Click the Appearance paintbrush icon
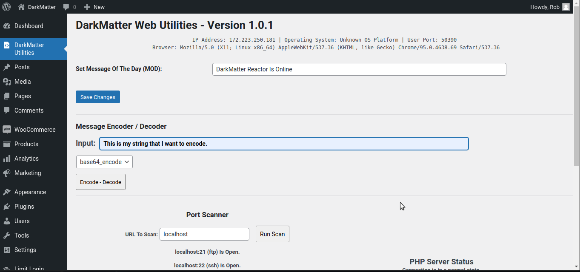The height and width of the screenshot is (272, 580). tap(6, 192)
